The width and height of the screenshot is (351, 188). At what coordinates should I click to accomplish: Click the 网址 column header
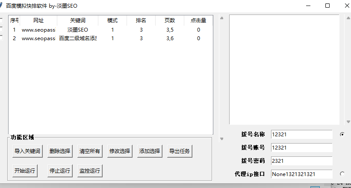tap(38, 21)
